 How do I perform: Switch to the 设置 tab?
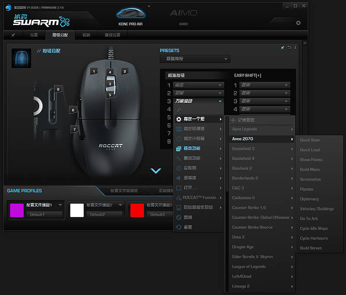[34, 35]
